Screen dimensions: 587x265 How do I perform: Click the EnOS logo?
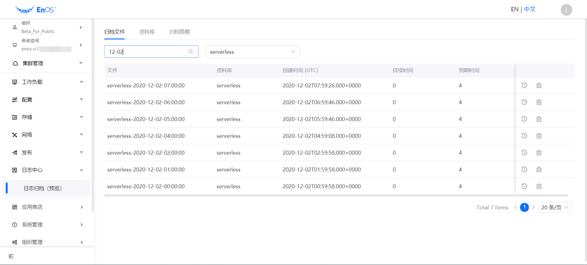35,10
